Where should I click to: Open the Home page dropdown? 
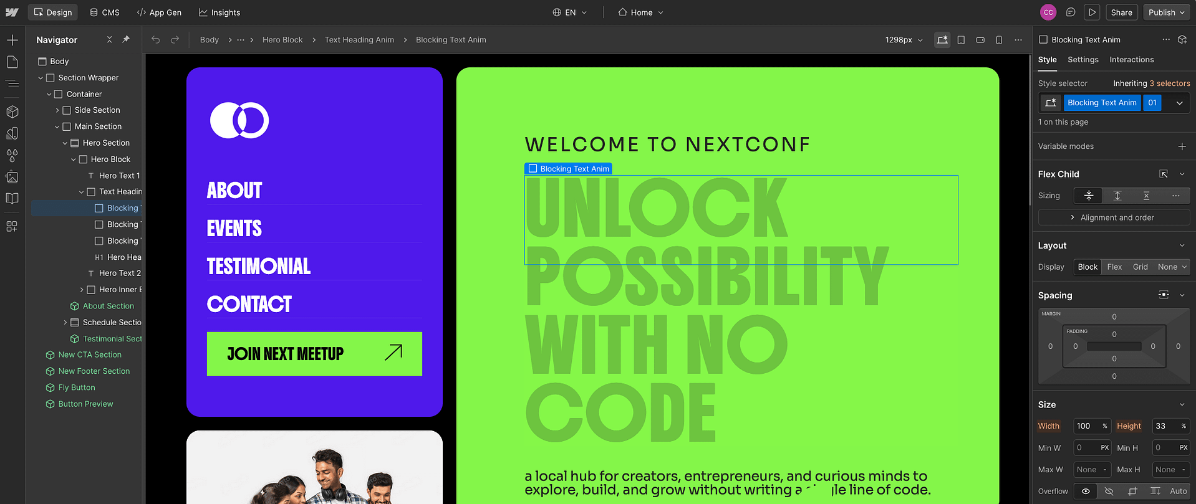pos(640,12)
